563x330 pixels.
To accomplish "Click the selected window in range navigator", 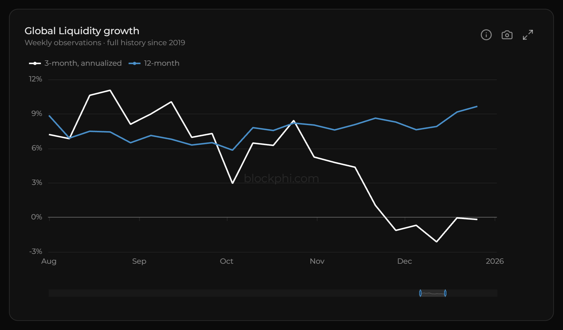I will [x=433, y=293].
